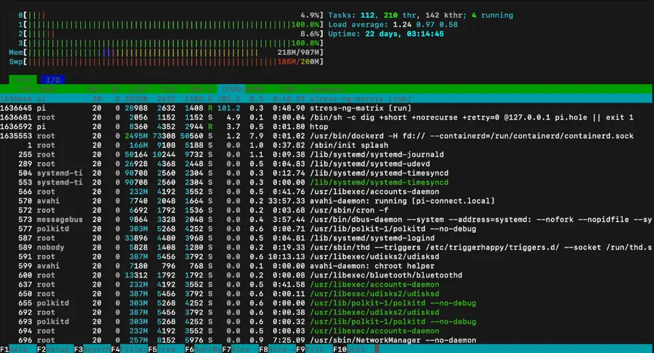The width and height of the screenshot is (654, 353).
Task: Activate F3 Search in the footer
Action: [x=92, y=349]
